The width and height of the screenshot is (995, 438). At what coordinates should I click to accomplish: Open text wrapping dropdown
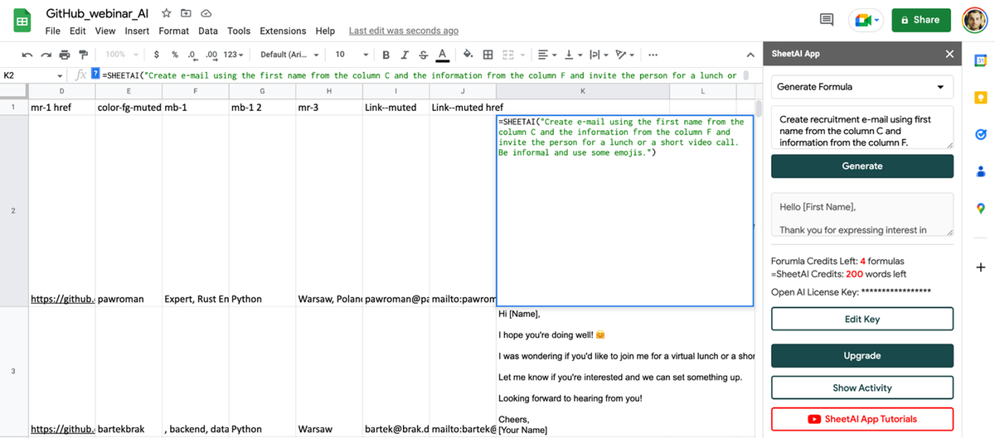[599, 55]
